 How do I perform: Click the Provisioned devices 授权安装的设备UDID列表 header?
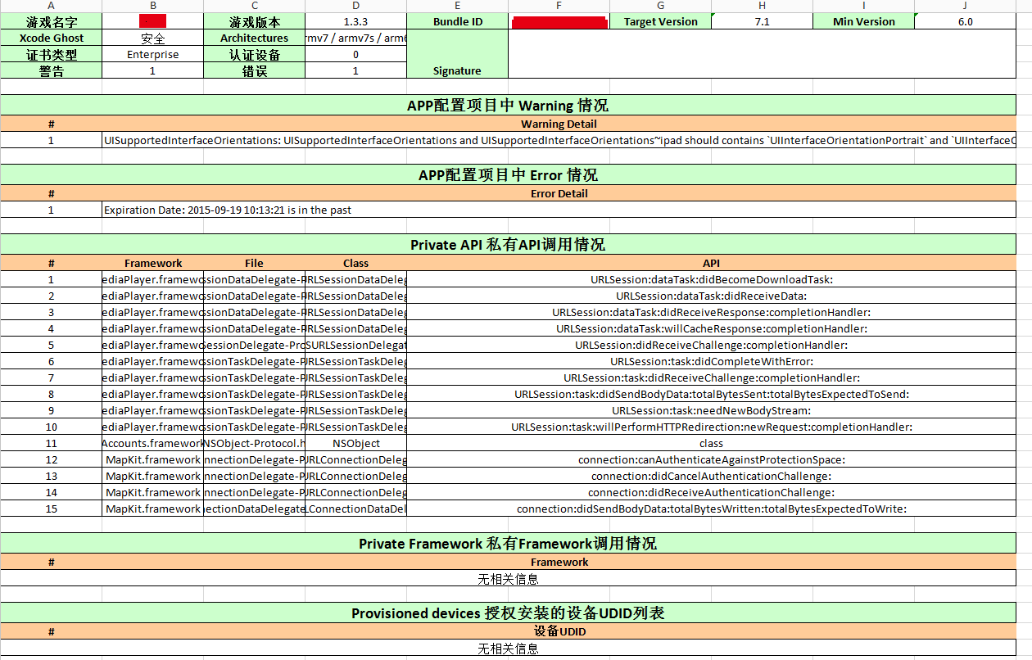(x=508, y=613)
